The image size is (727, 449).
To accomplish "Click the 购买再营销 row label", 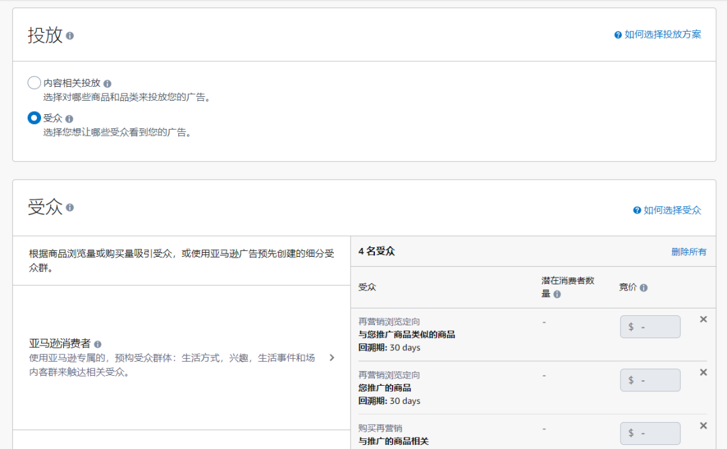I will pos(380,428).
